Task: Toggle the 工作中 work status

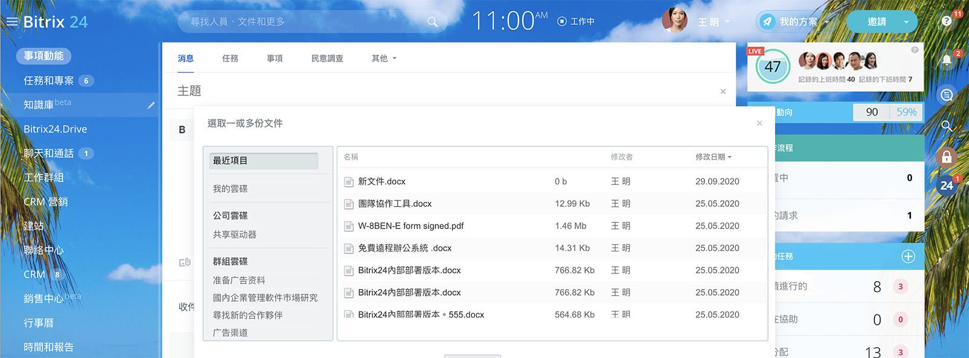Action: (x=576, y=21)
